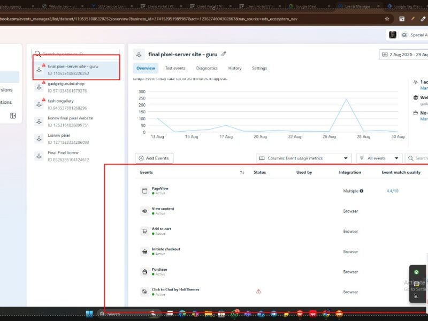Toggle the sidebar collapse panel icon
Screen dimensions: 428x321
(13, 116)
